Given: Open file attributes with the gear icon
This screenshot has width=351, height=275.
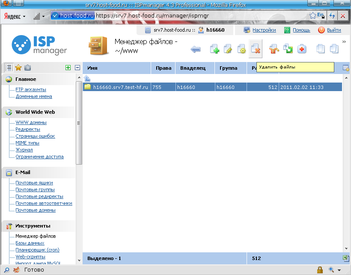Looking at the screenshot, I should point(241,49).
